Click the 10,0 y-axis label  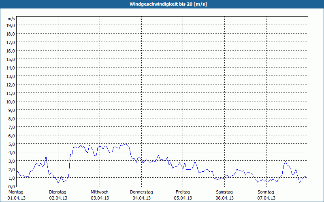tap(11, 101)
